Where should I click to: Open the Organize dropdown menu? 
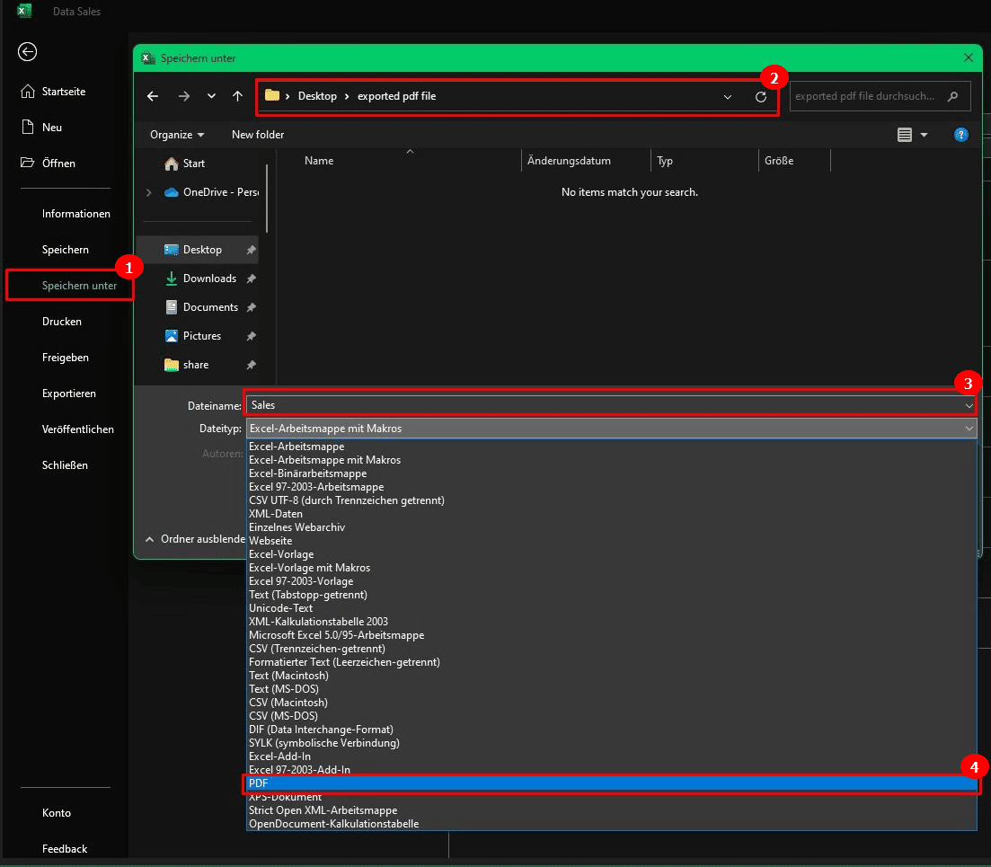(x=176, y=135)
